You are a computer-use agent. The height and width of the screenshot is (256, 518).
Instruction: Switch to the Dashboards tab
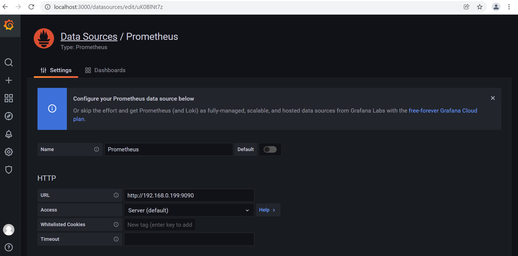point(105,70)
